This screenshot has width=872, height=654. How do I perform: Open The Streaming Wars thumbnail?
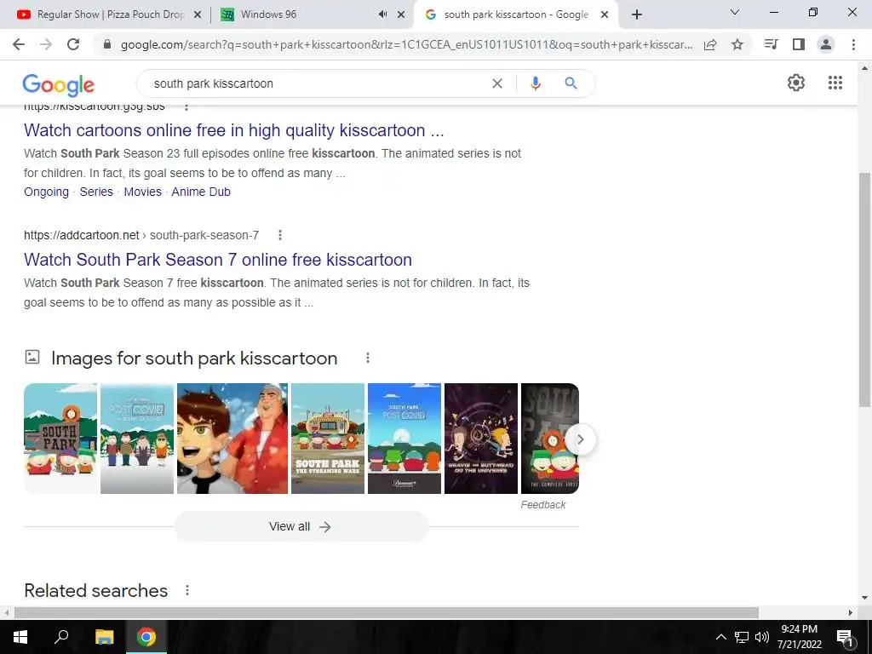[328, 439]
